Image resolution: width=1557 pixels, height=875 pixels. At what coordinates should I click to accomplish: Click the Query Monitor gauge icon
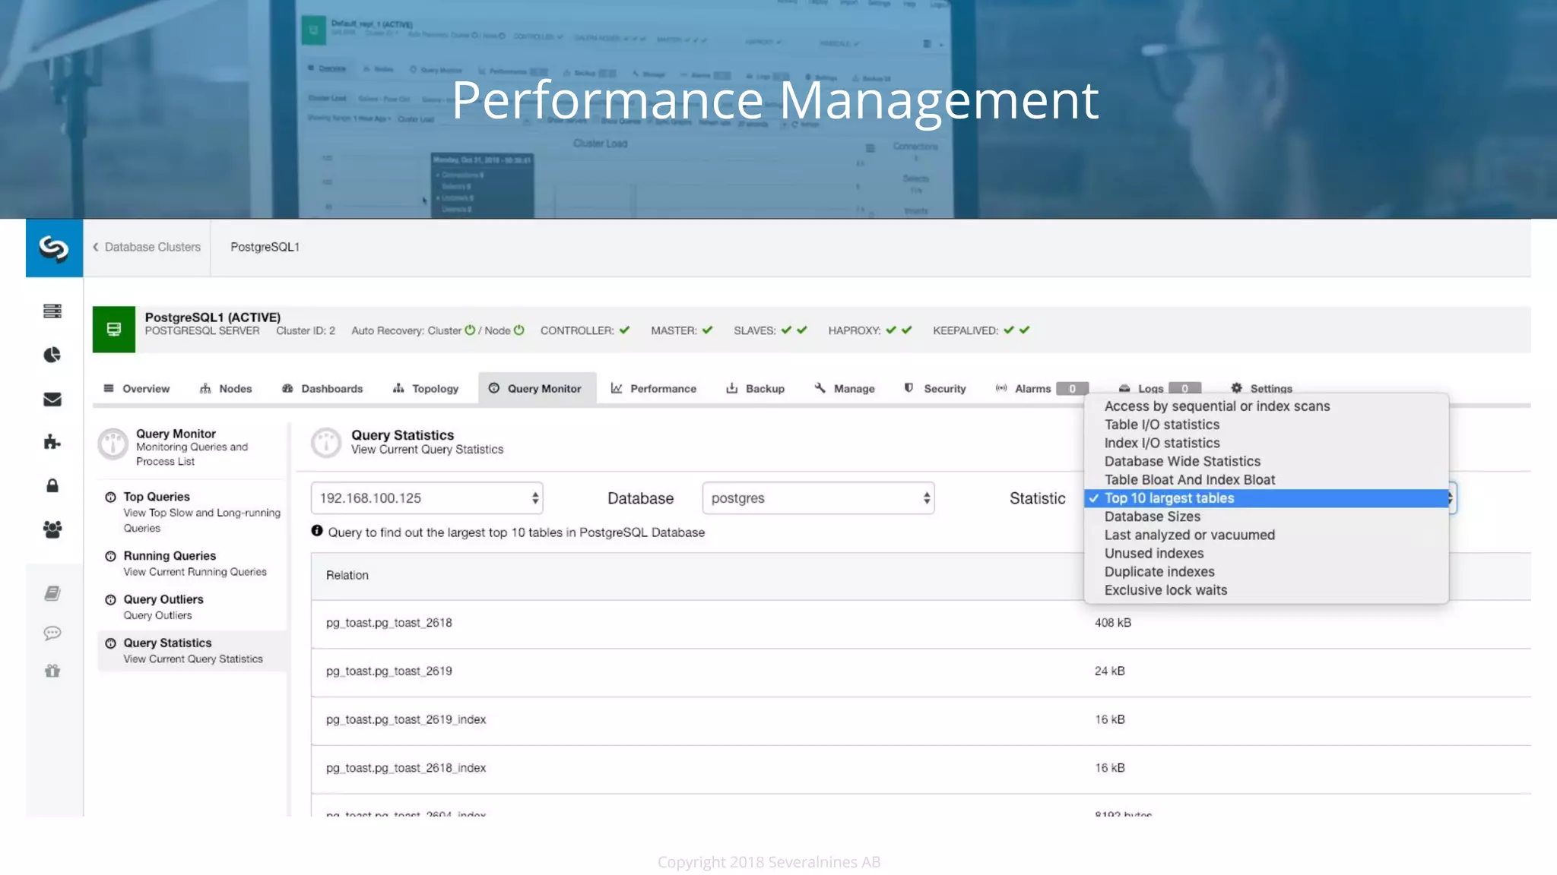click(113, 444)
